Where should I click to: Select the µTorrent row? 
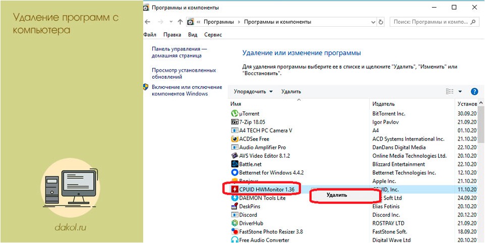click(353, 113)
